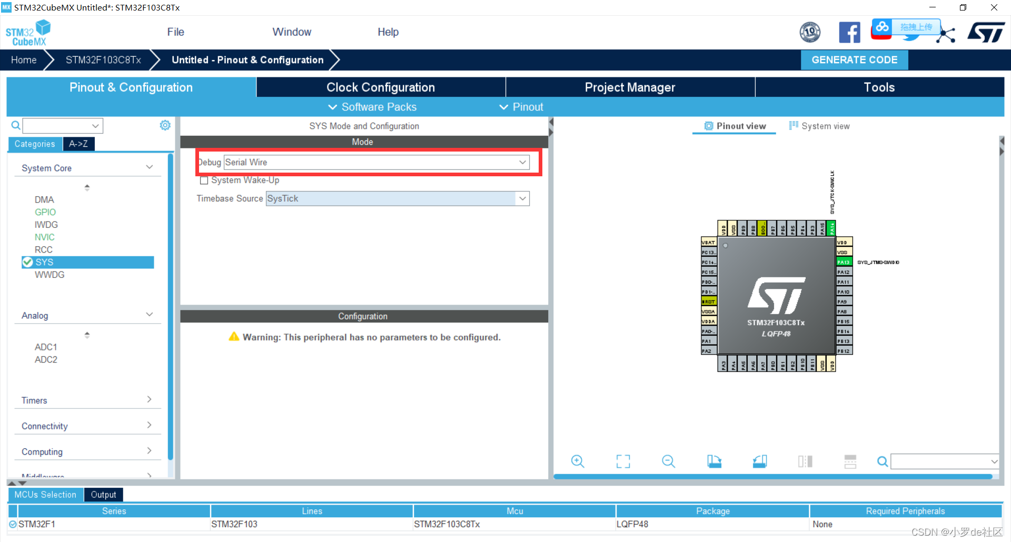Select NVIC in System Core list
This screenshot has height=542, width=1011.
point(45,237)
